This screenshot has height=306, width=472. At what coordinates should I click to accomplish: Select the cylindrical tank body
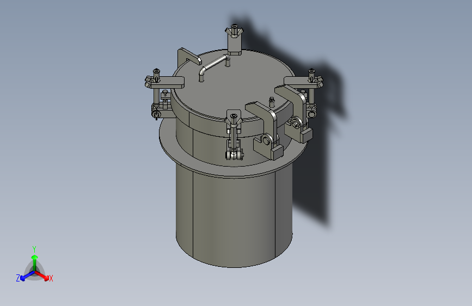tap(234, 217)
